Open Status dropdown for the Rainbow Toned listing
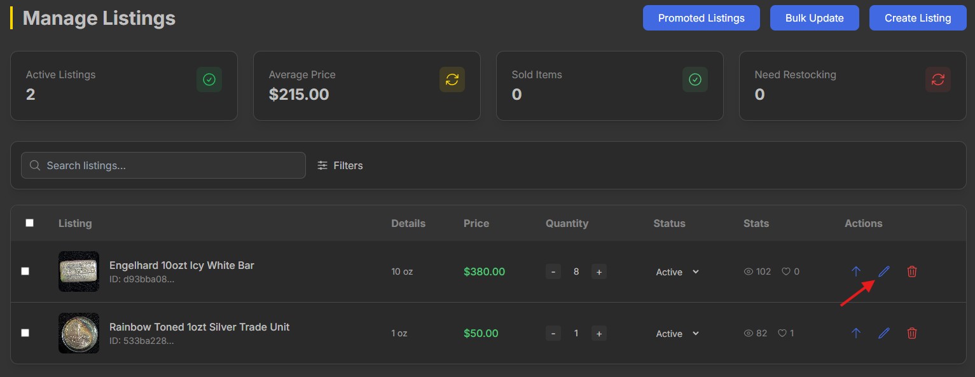The image size is (975, 377). point(677,334)
